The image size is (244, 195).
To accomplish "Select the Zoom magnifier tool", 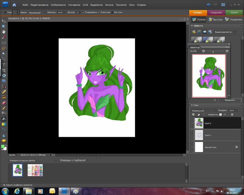I will coord(4,26).
